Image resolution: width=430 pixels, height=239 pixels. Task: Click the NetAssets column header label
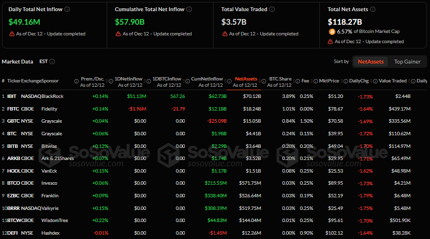click(246, 79)
